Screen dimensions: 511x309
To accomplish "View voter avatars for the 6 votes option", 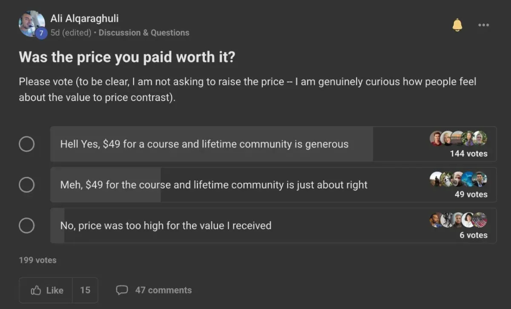I will click(458, 220).
